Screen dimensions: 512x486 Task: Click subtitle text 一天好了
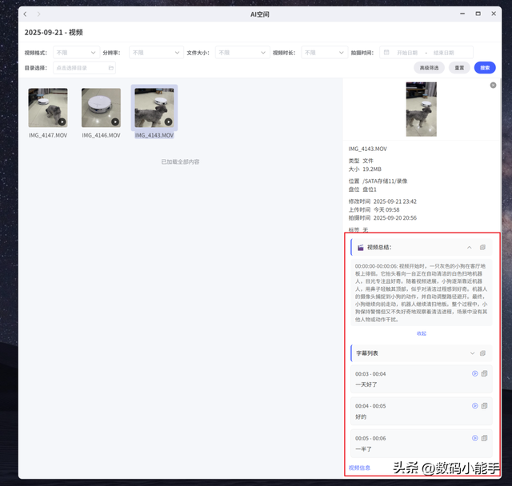pyautogui.click(x=366, y=384)
